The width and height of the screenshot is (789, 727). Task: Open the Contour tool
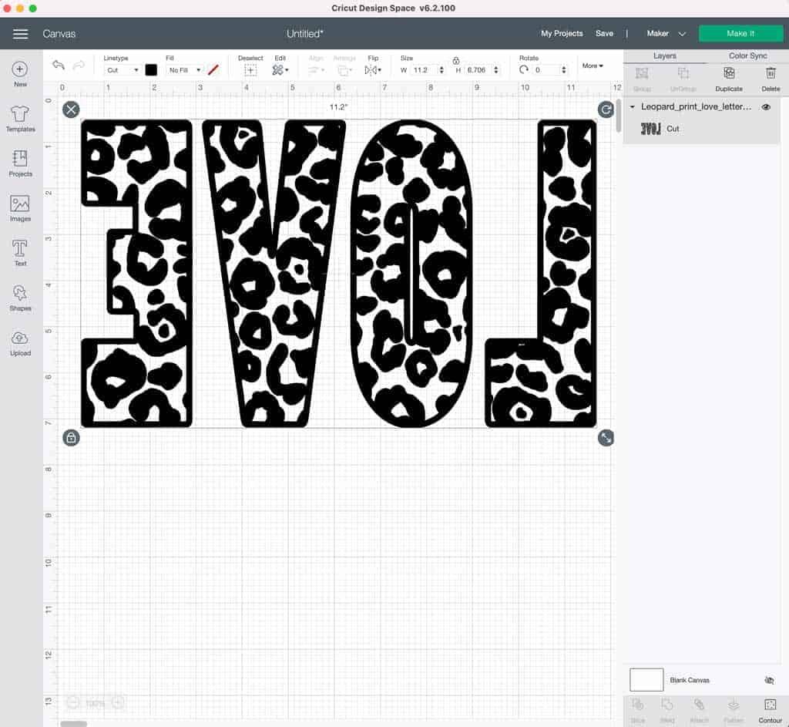pos(770,710)
